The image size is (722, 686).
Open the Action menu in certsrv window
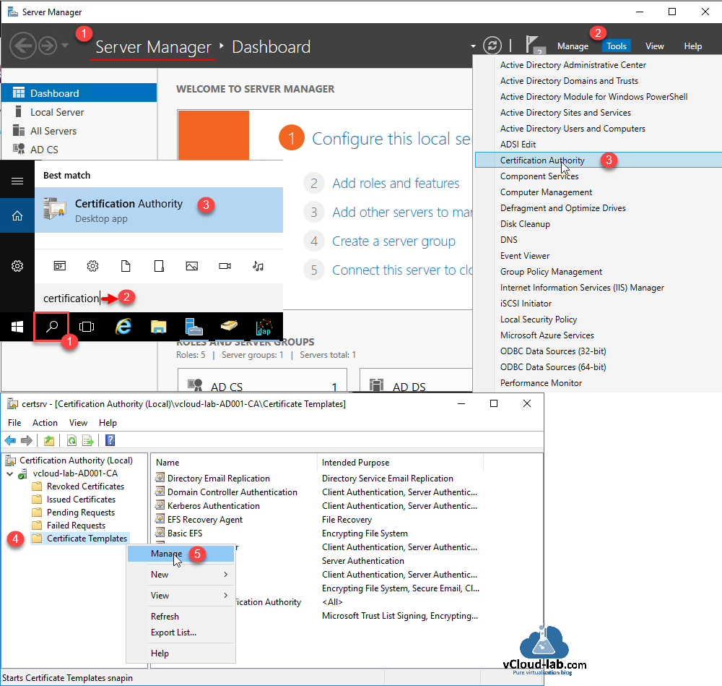45,423
